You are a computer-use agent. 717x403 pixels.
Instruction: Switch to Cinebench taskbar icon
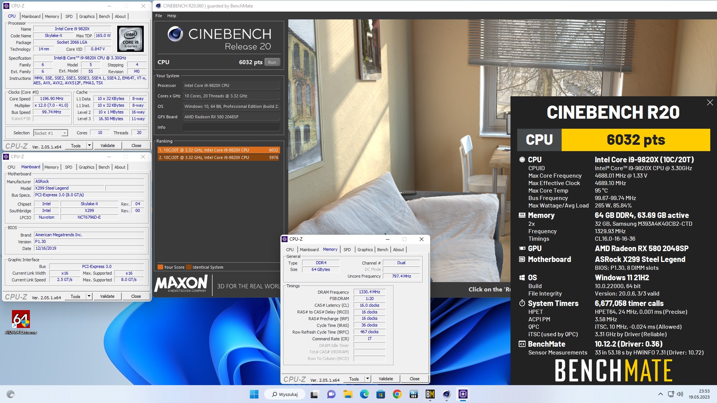click(447, 394)
